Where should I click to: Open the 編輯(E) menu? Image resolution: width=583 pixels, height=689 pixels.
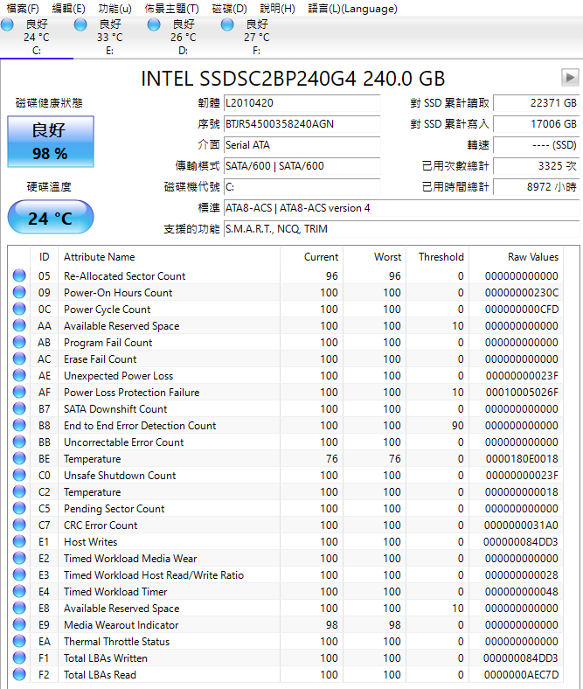click(68, 9)
